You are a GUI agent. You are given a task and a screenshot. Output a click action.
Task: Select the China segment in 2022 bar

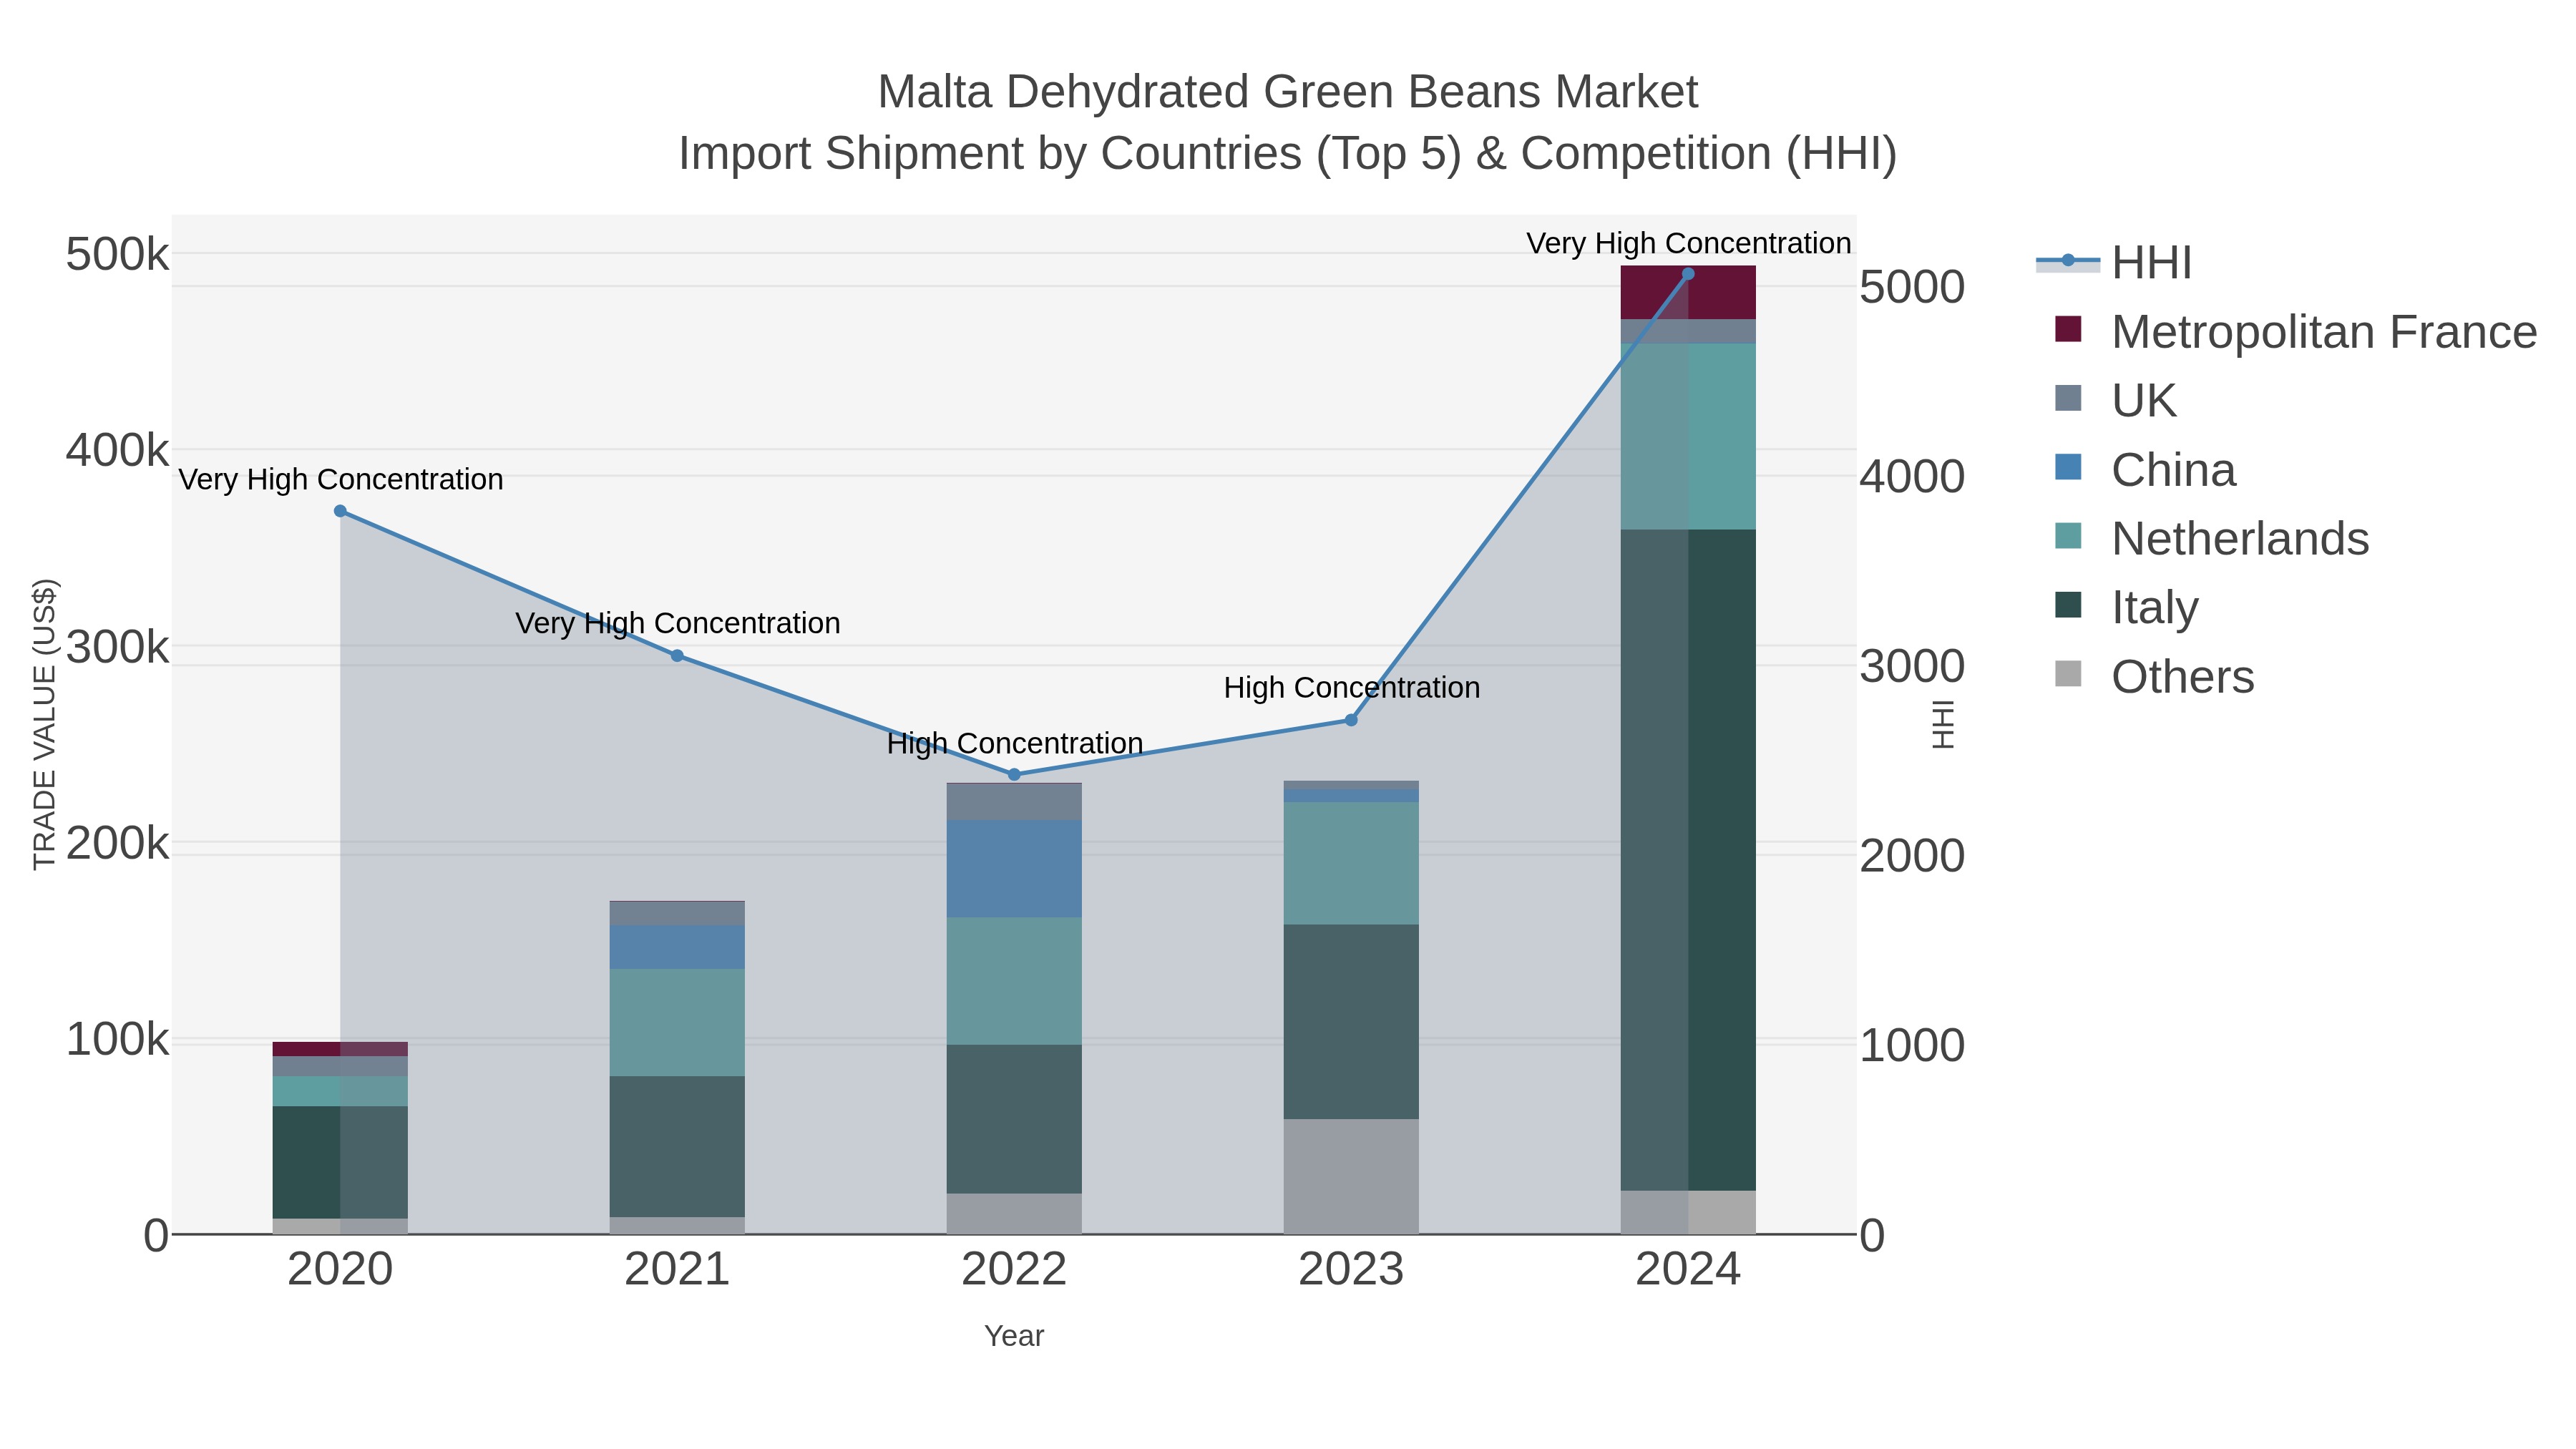[x=1014, y=869]
